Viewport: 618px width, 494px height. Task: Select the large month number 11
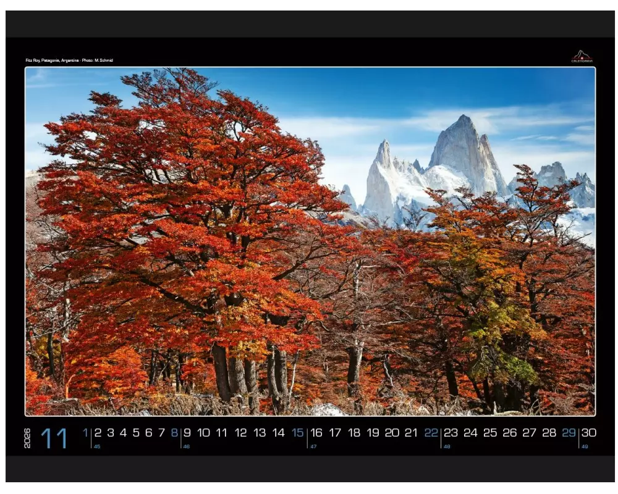pos(54,438)
